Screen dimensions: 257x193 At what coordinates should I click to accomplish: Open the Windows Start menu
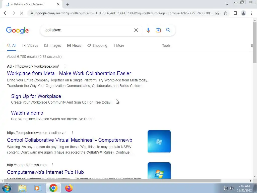7,188
